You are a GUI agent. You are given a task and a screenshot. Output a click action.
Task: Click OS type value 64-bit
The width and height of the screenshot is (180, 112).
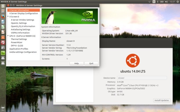pyautogui.click(x=120, y=91)
